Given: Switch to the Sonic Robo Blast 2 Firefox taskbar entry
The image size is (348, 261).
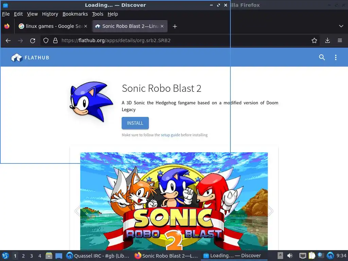Looking at the screenshot, I should (166, 256).
